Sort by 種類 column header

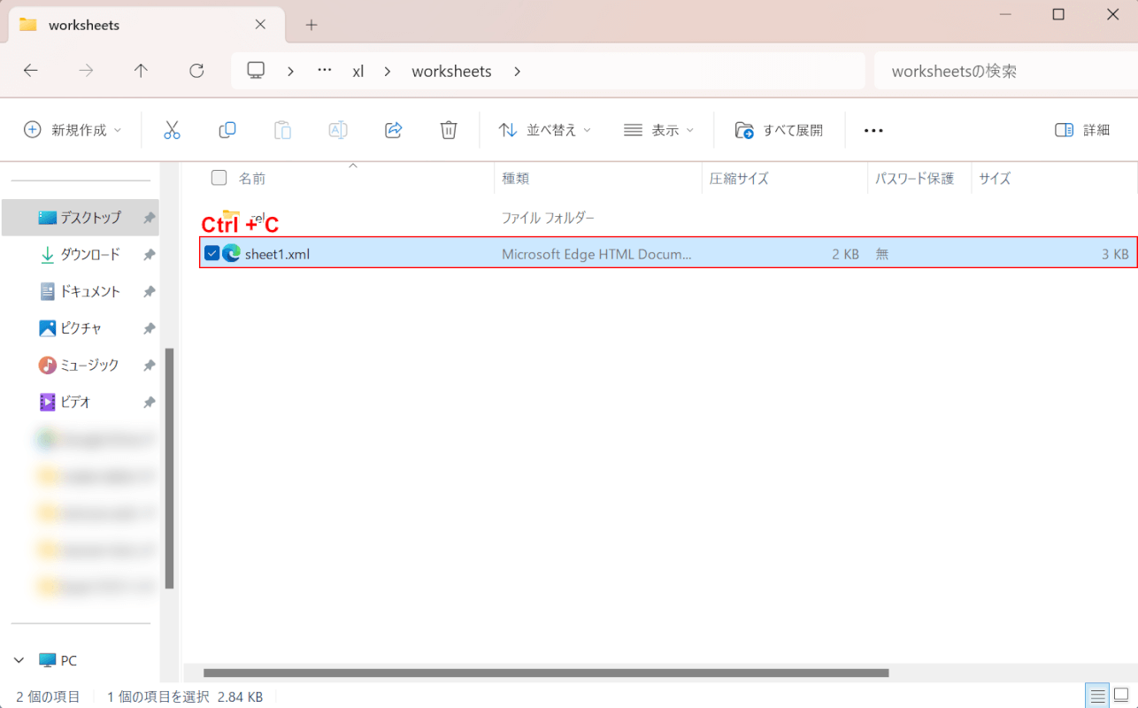pyautogui.click(x=515, y=178)
